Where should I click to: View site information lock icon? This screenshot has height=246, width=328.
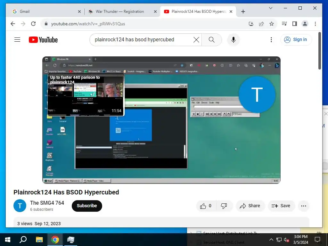(x=46, y=24)
